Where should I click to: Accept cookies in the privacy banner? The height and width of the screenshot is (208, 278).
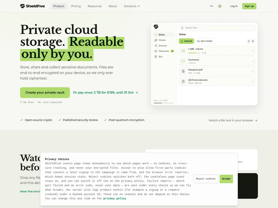(226, 179)
